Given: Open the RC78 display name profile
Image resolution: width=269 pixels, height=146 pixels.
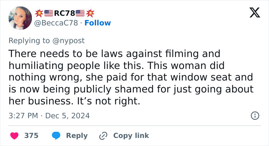Looking at the screenshot, I should (65, 13).
